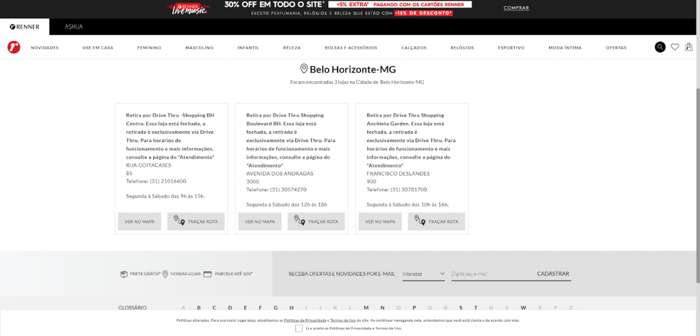The height and width of the screenshot is (336, 700).
Task: Click Traçar Rota for Francisco Deslandes store
Action: coord(436,221)
